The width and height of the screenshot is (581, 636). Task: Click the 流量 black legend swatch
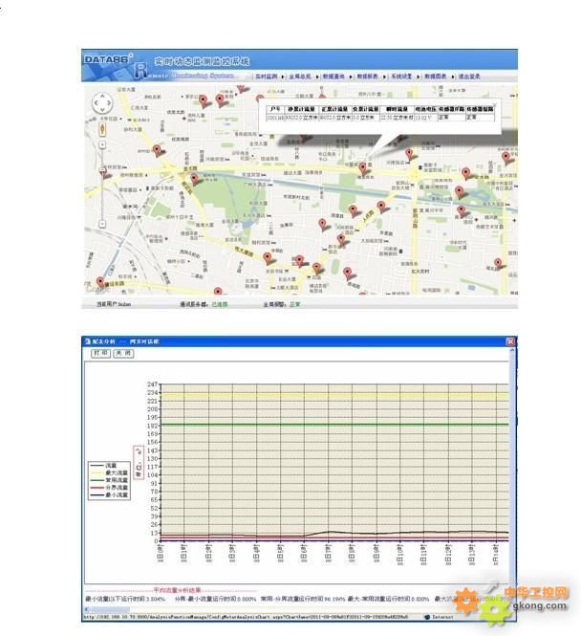tap(97, 465)
